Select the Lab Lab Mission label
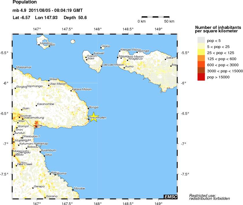Image resolution: width=243 pixels, height=205 pixels. pos(113,65)
